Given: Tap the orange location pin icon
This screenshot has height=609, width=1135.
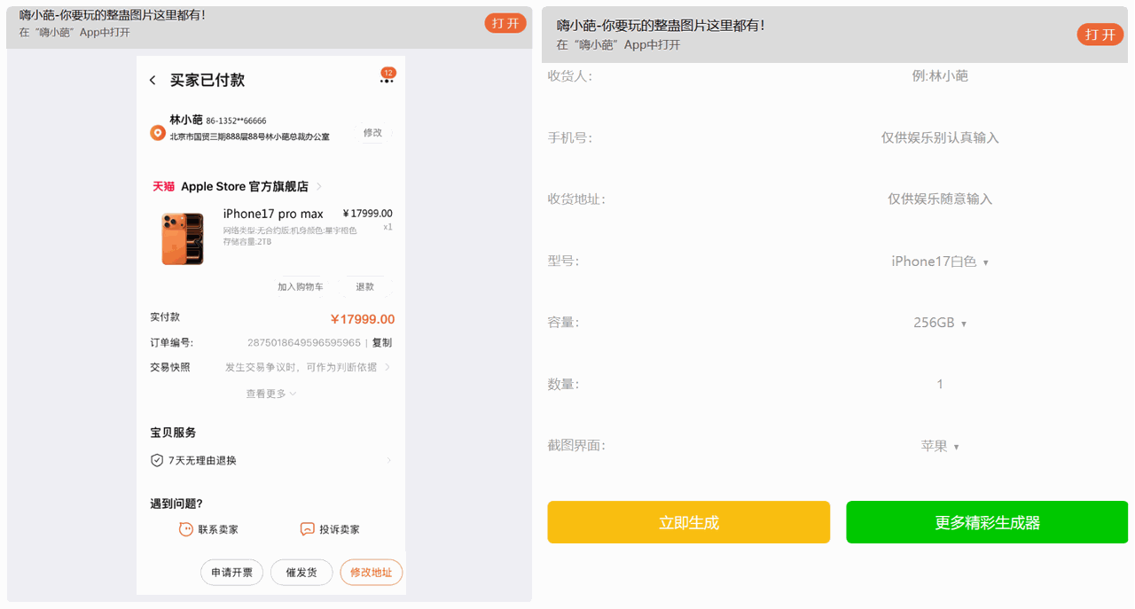Looking at the screenshot, I should (158, 133).
